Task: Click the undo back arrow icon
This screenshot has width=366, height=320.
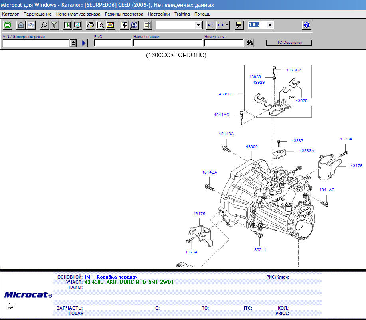Action: click(x=211, y=25)
